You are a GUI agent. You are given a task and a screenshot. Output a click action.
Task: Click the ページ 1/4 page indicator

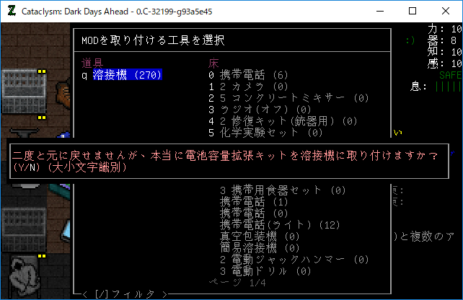tap(237, 283)
